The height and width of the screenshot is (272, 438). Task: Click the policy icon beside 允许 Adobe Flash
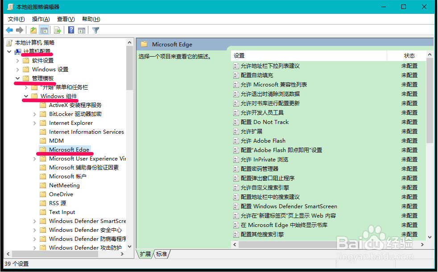coord(236,141)
